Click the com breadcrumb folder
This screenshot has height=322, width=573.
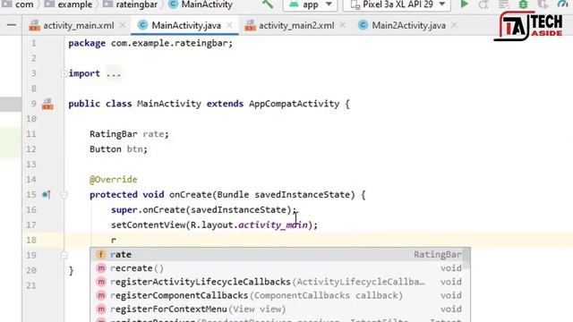18,4
